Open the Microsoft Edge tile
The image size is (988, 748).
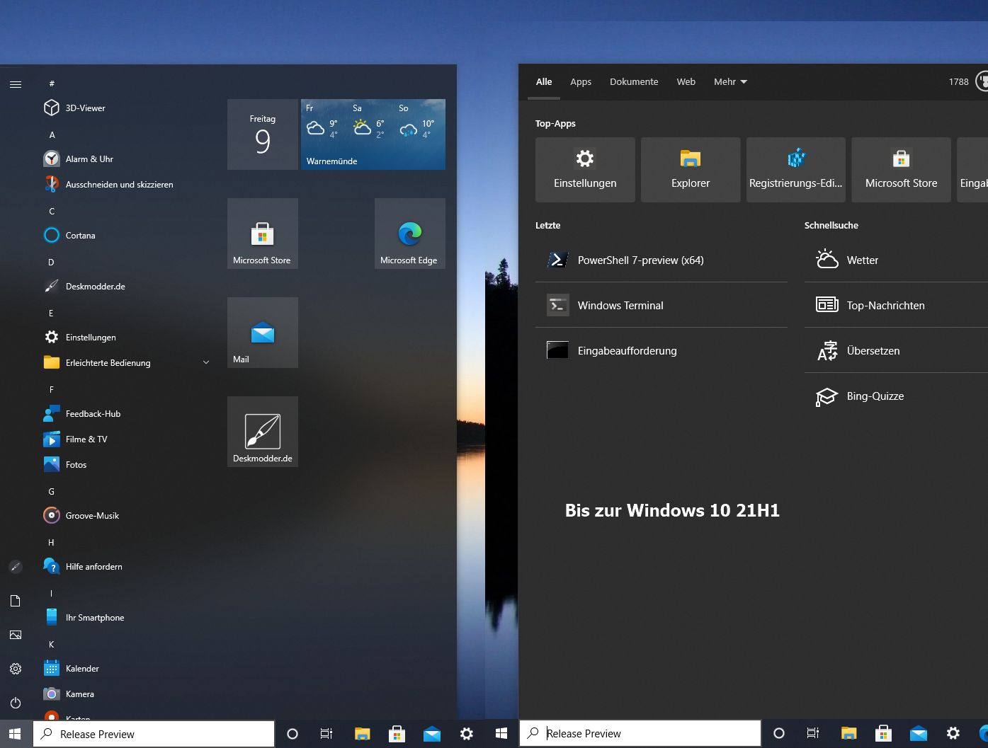coord(410,234)
